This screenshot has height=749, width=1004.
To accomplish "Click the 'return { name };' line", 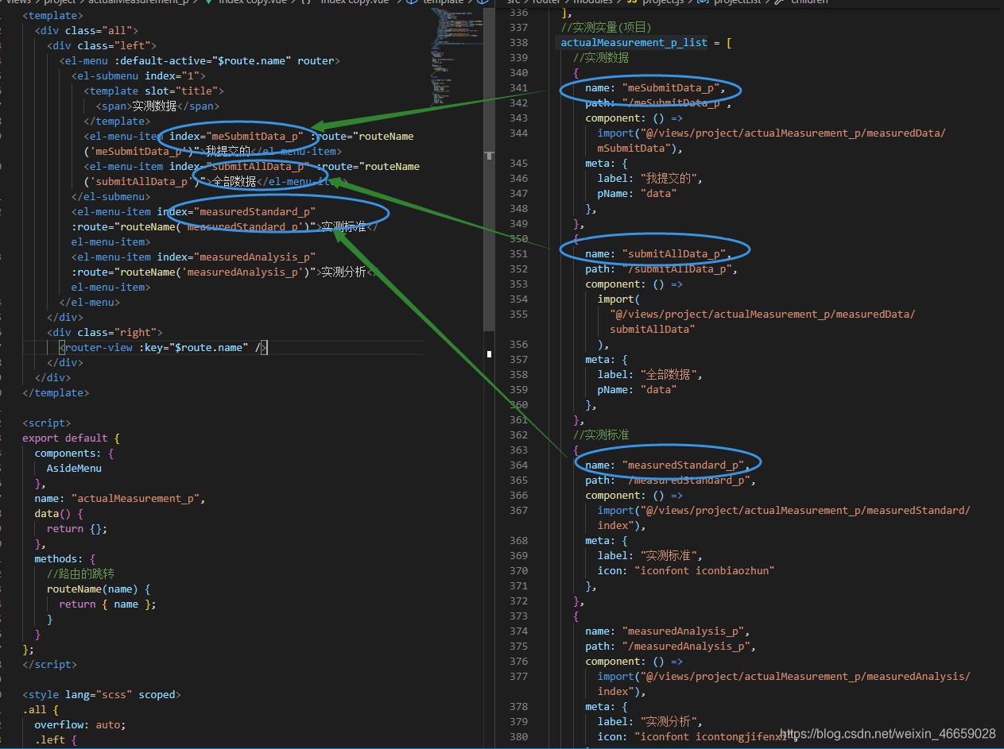I will click(107, 604).
